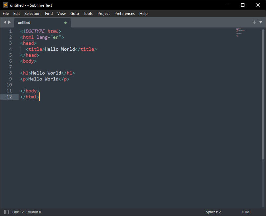Open the Find menu
This screenshot has width=266, height=216.
(x=49, y=14)
